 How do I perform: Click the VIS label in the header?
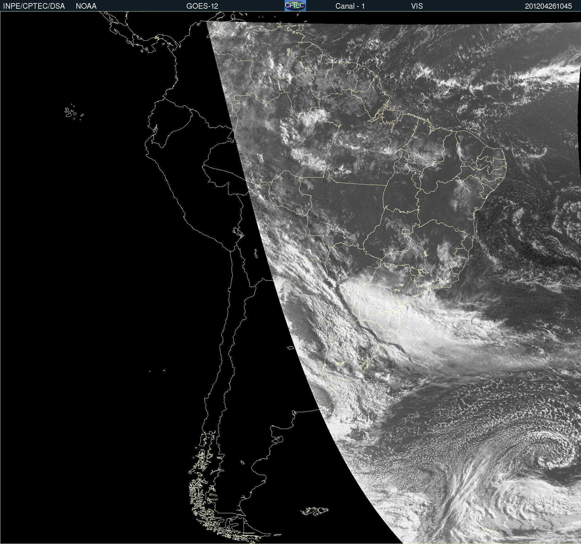pyautogui.click(x=417, y=6)
